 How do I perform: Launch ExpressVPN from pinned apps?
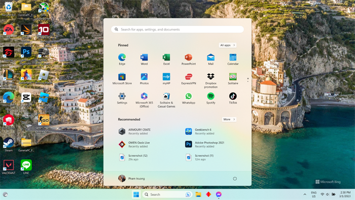188,79
